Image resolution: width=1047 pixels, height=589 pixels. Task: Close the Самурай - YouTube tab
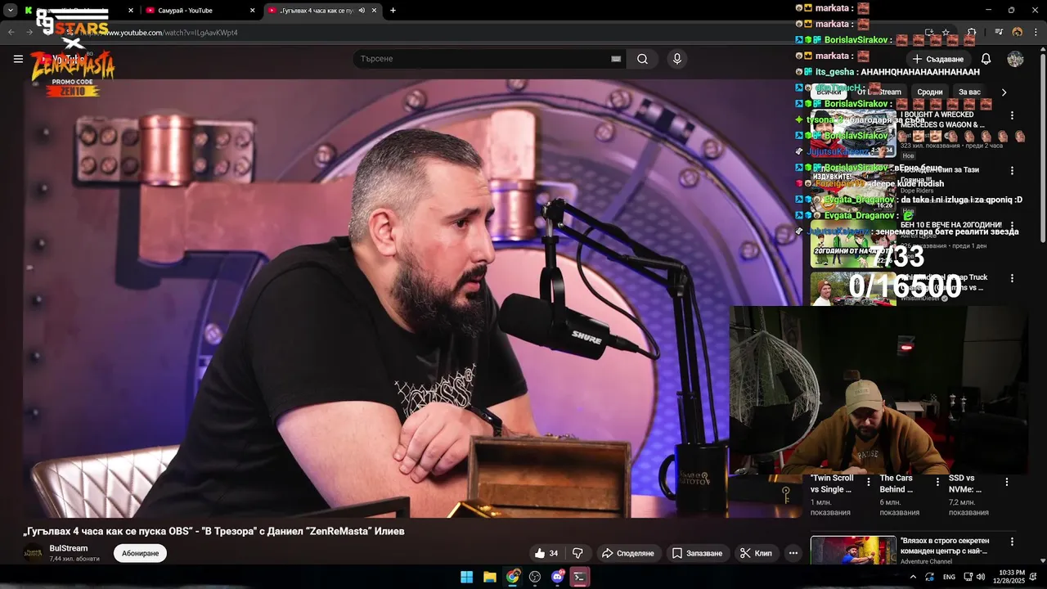[x=253, y=11]
